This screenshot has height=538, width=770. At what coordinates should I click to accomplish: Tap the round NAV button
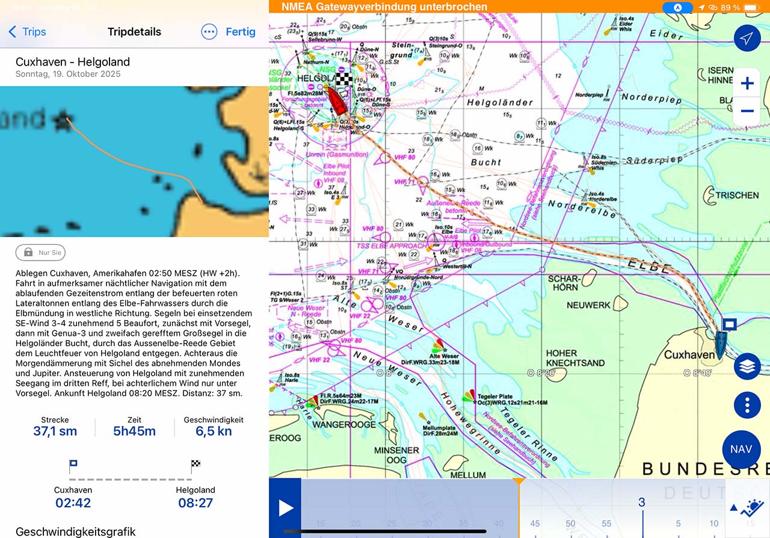(x=741, y=449)
